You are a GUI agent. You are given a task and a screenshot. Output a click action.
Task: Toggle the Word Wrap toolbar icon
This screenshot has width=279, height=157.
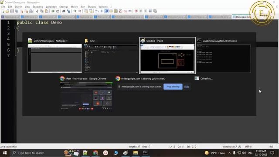(x=97, y=11)
